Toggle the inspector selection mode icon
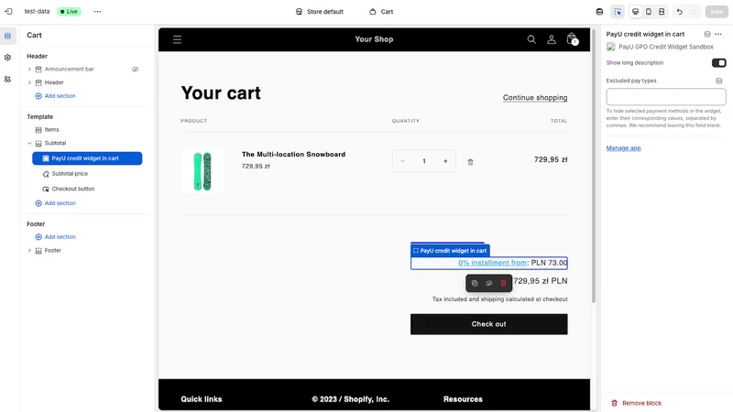This screenshot has width=733, height=412. click(x=618, y=12)
